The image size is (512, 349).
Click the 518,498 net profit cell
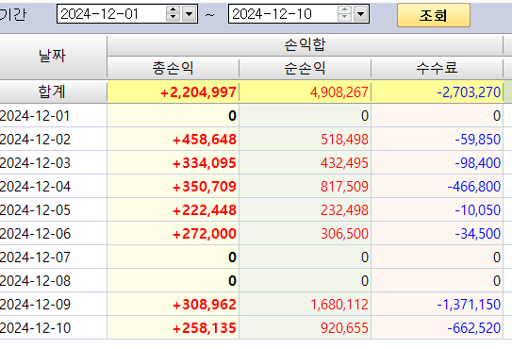305,140
